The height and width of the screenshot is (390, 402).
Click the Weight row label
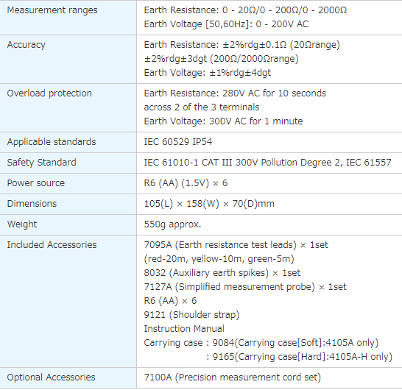[x=22, y=224]
